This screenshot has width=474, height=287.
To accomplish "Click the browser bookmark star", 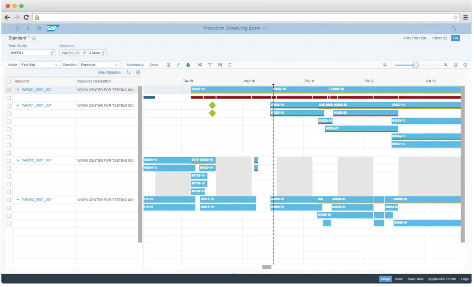I will tap(455, 17).
